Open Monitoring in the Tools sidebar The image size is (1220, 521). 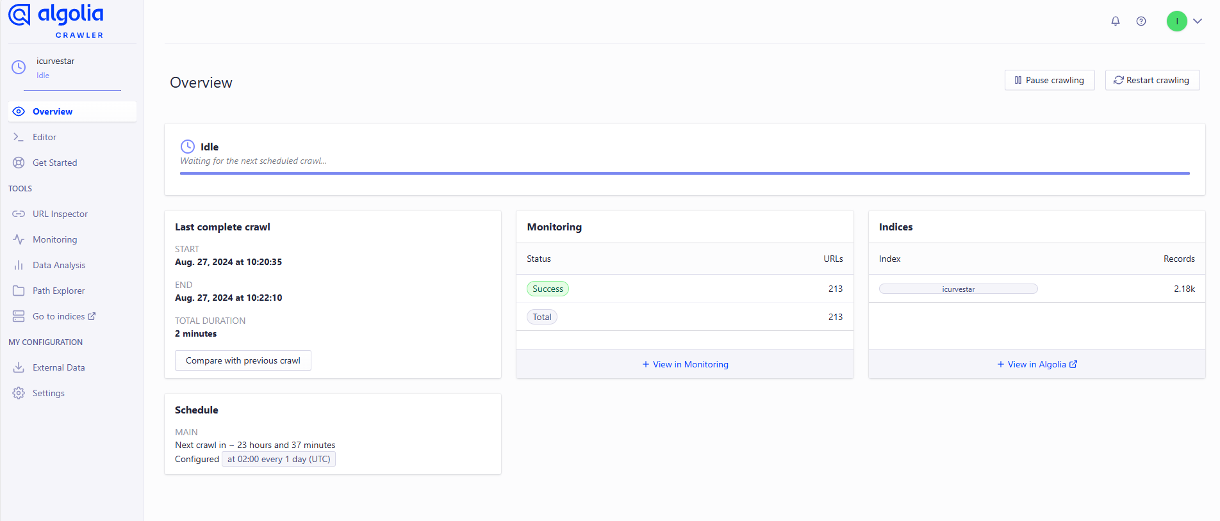pyautogui.click(x=54, y=239)
